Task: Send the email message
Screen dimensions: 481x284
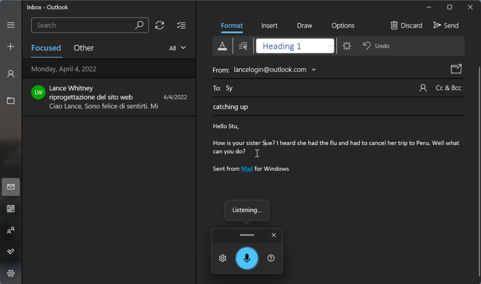Action: point(446,26)
